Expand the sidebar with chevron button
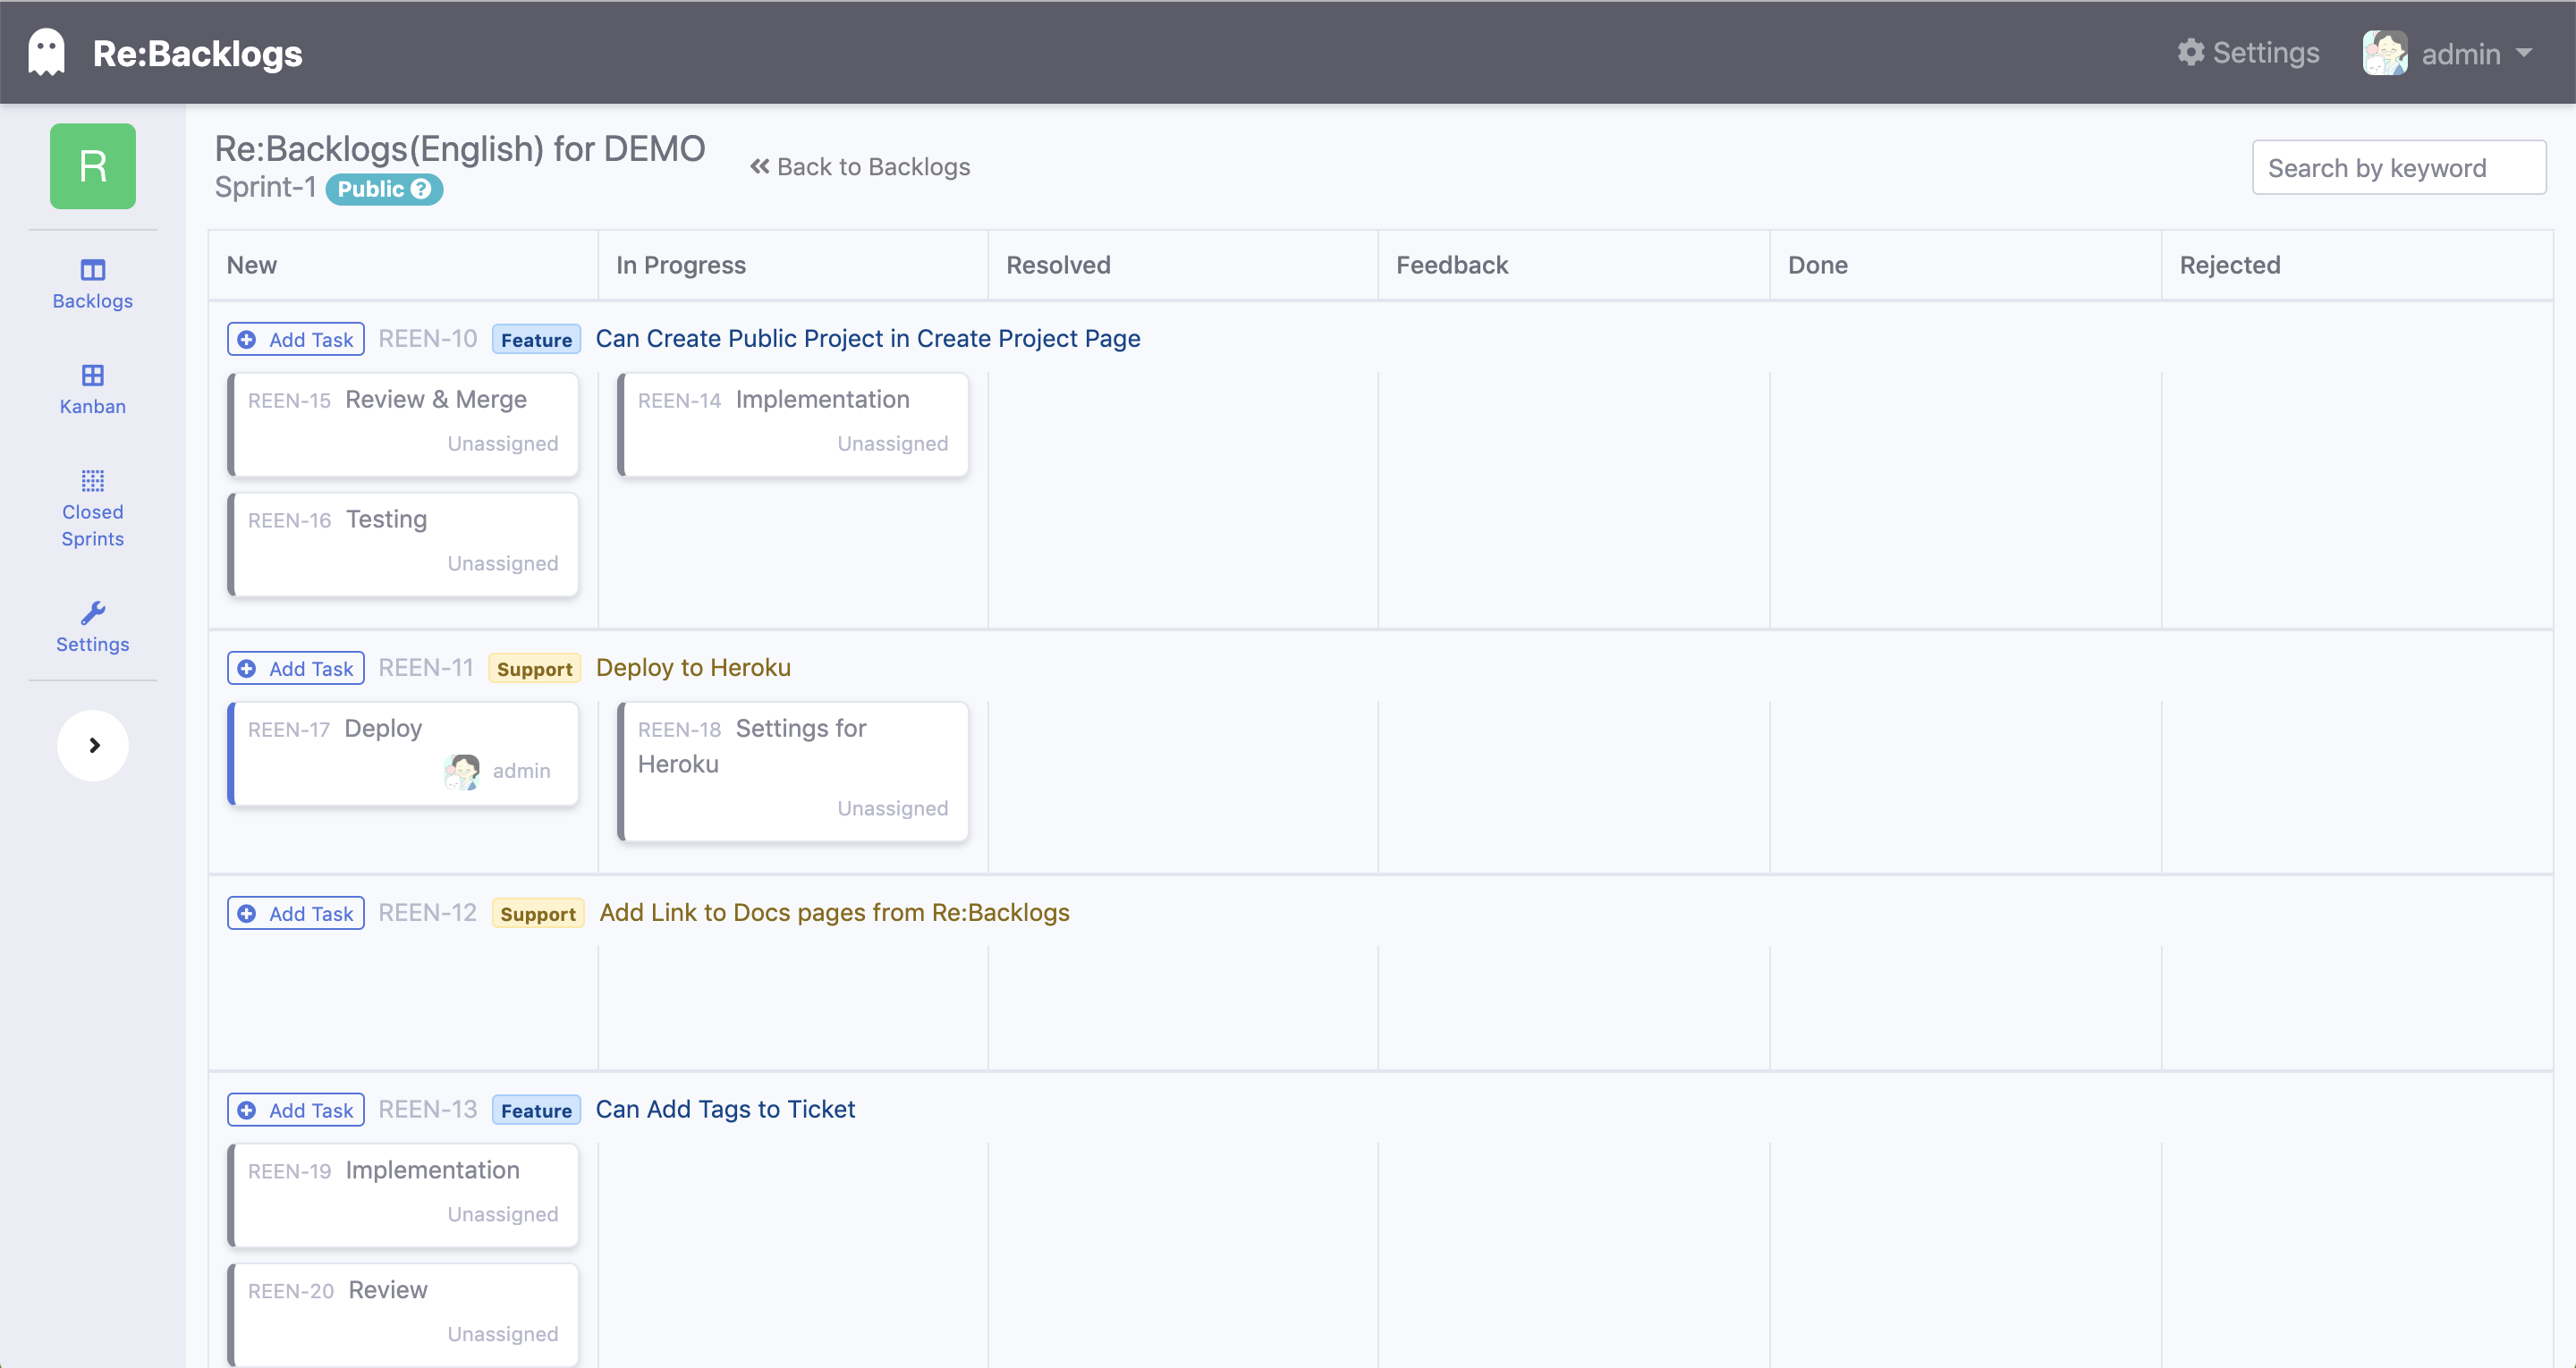The width and height of the screenshot is (2576, 1368). 93,745
